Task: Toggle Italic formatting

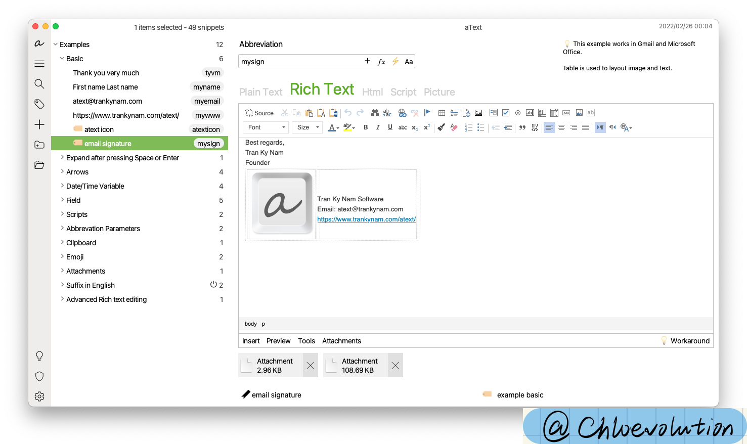Action: point(378,127)
